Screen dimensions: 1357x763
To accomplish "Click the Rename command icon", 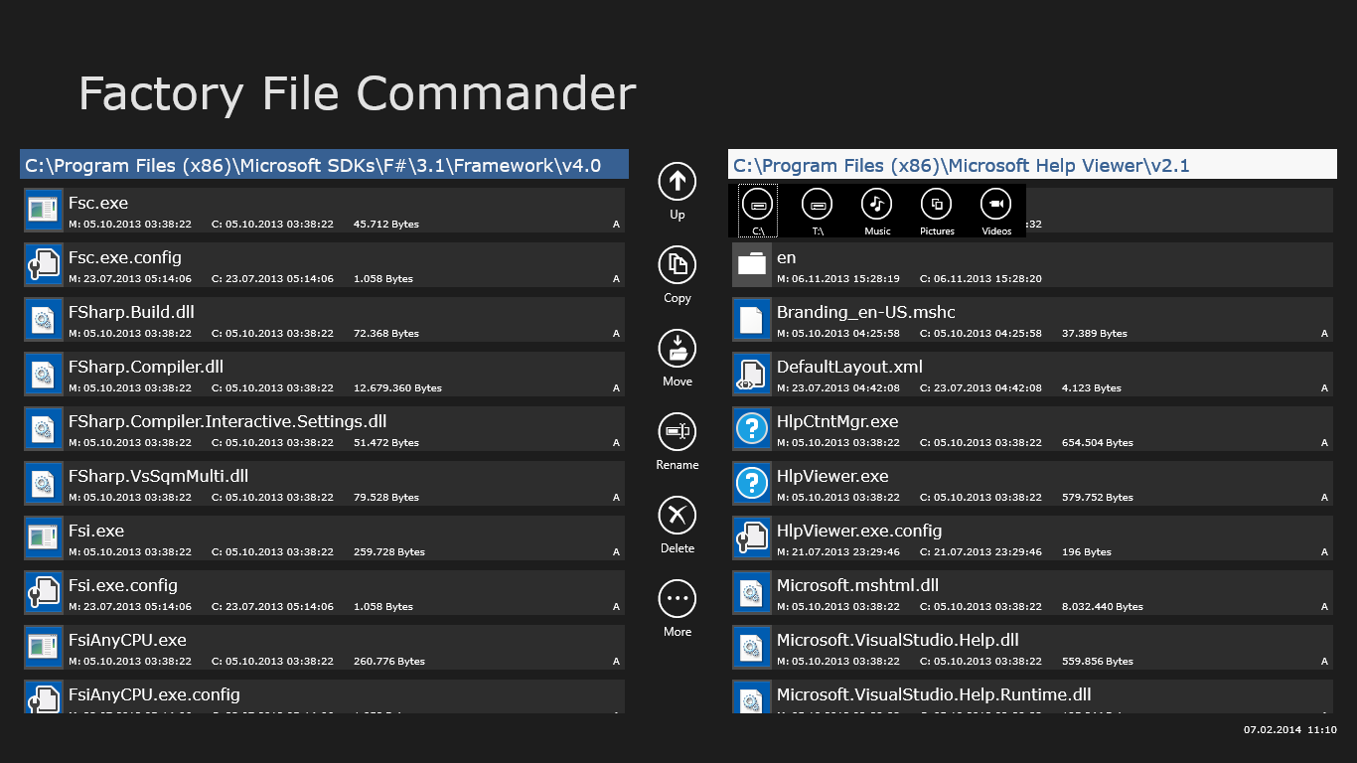I will point(678,432).
